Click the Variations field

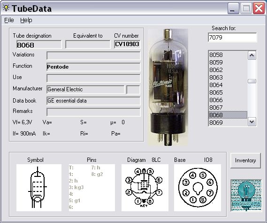(x=93, y=56)
